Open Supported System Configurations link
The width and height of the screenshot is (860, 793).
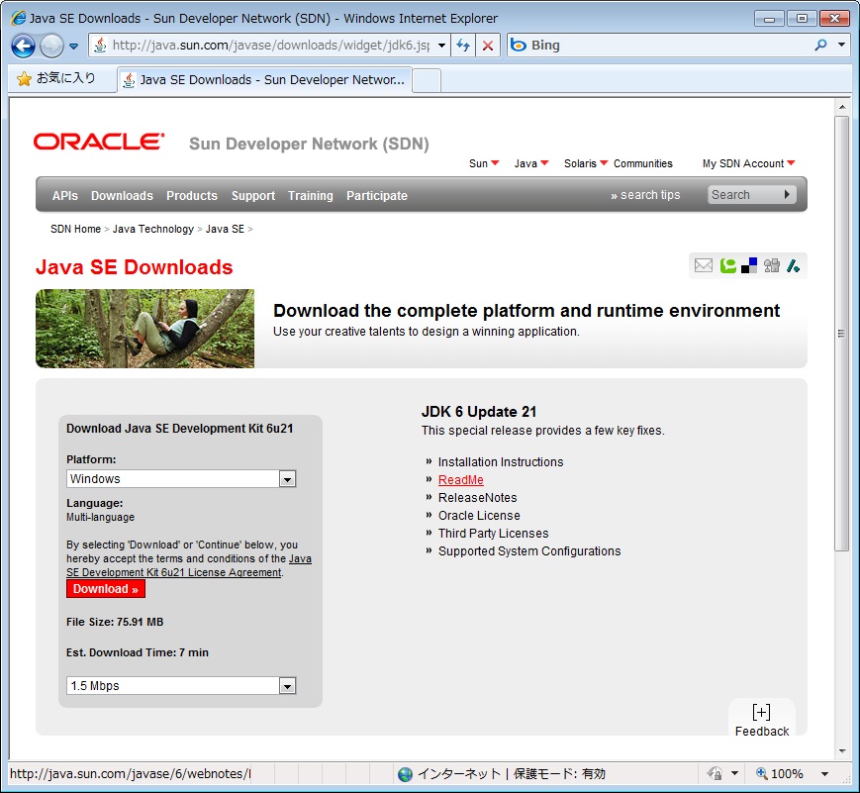point(529,551)
